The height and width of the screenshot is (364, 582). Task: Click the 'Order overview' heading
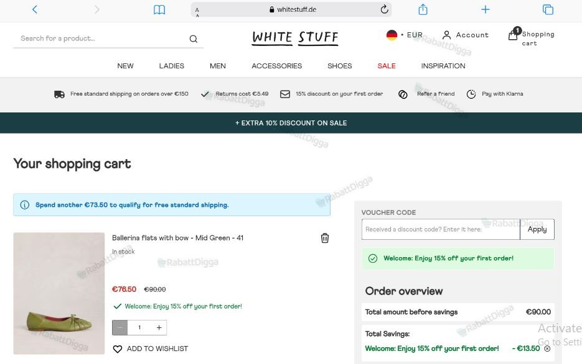(x=404, y=291)
